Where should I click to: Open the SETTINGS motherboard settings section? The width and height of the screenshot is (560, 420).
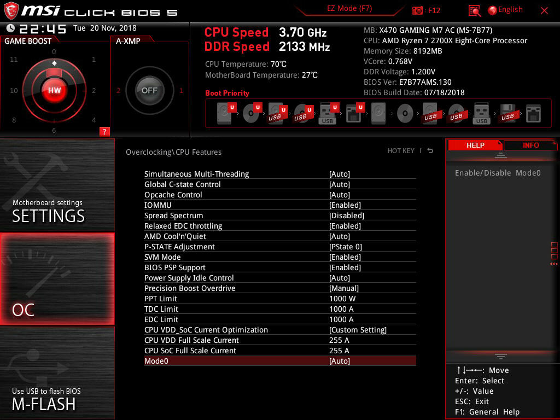[x=57, y=185]
